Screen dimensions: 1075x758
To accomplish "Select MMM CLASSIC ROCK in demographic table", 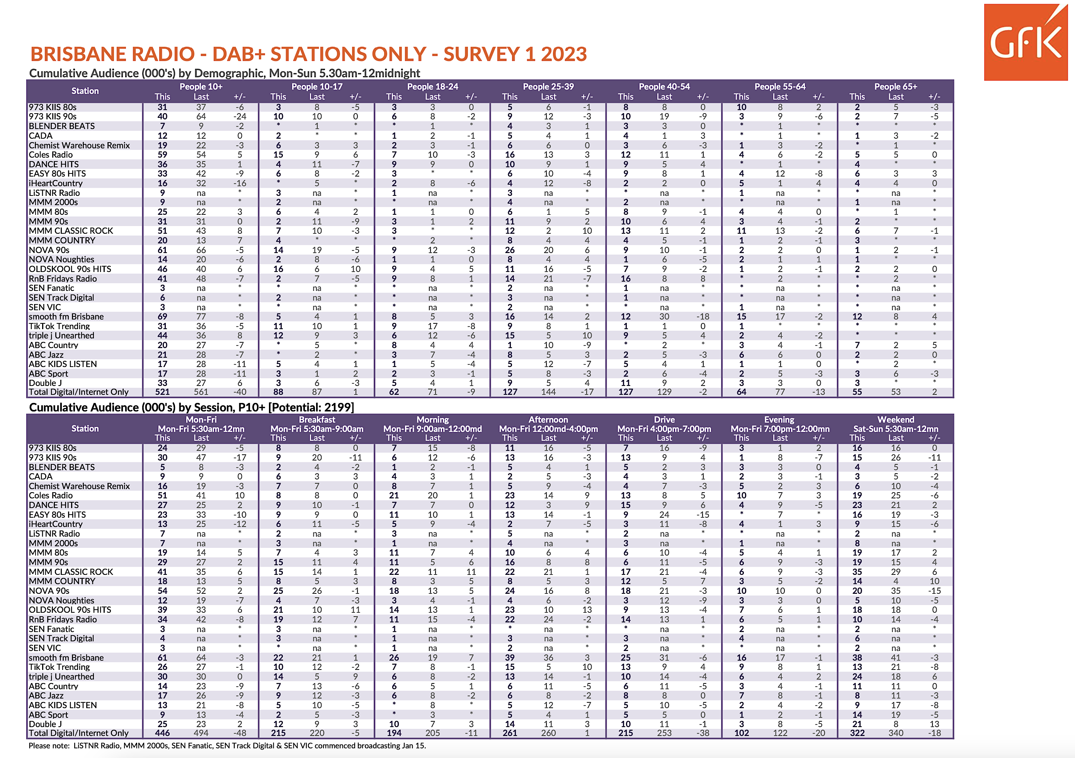I will 490,231.
